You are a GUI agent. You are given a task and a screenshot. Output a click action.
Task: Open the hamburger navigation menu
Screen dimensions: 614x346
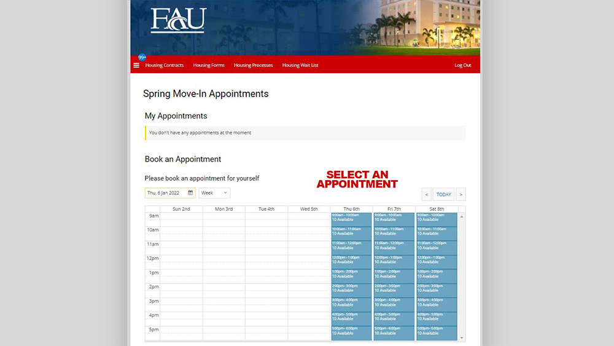(x=136, y=65)
